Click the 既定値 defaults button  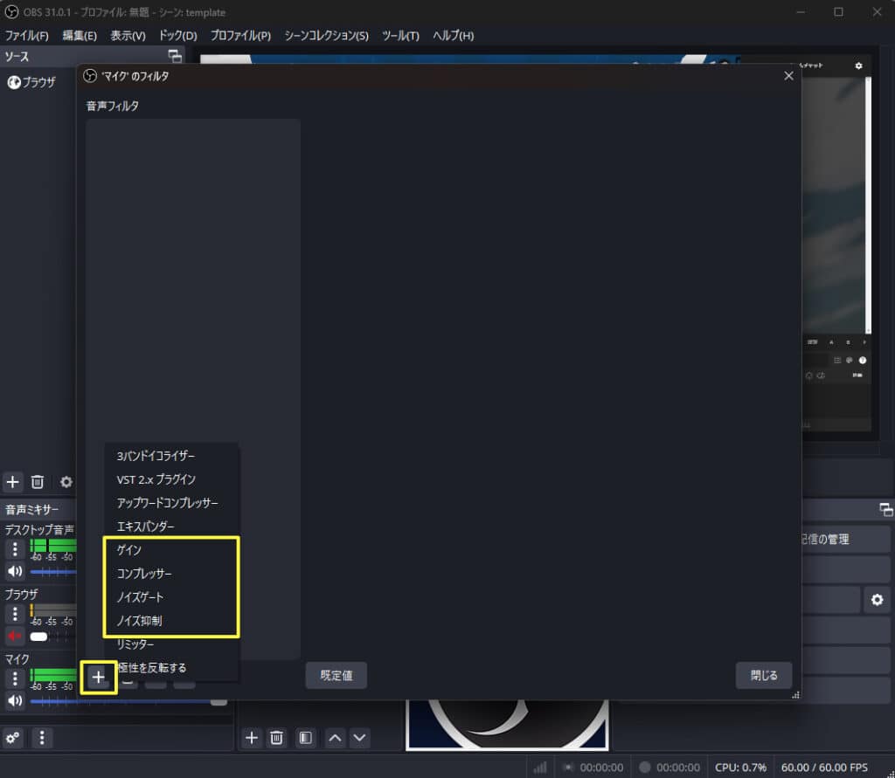click(336, 675)
